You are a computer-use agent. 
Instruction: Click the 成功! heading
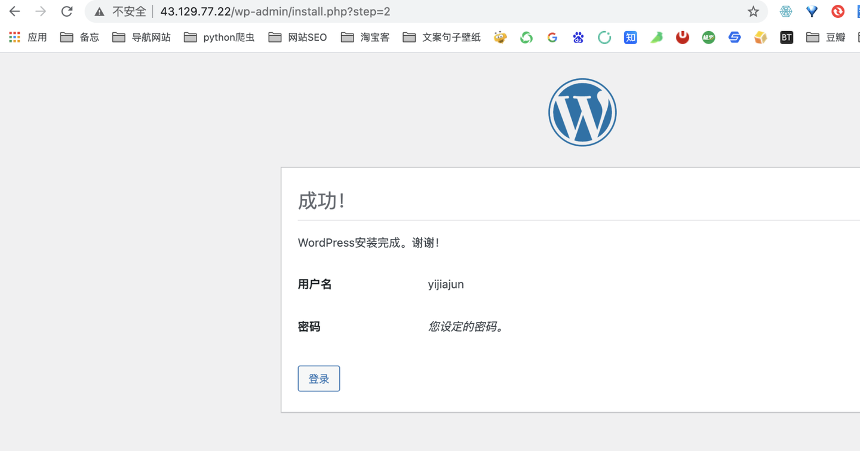tap(321, 201)
